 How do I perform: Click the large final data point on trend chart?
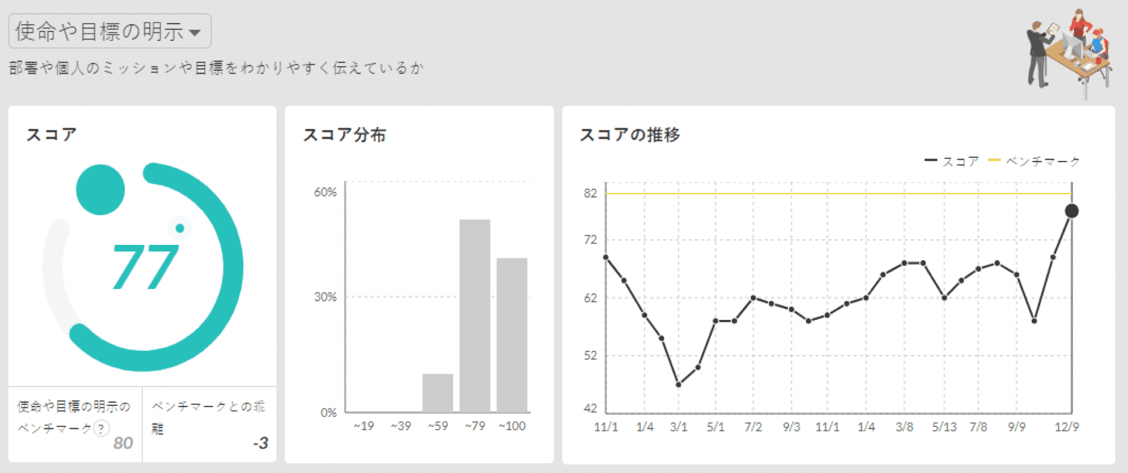pos(1072,211)
